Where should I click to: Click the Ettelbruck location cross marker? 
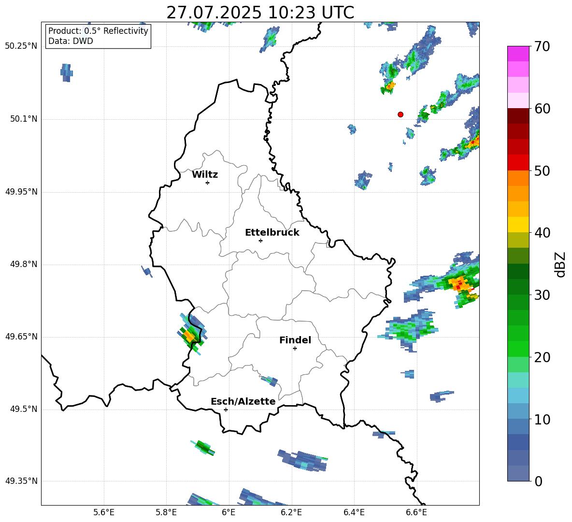(260, 240)
